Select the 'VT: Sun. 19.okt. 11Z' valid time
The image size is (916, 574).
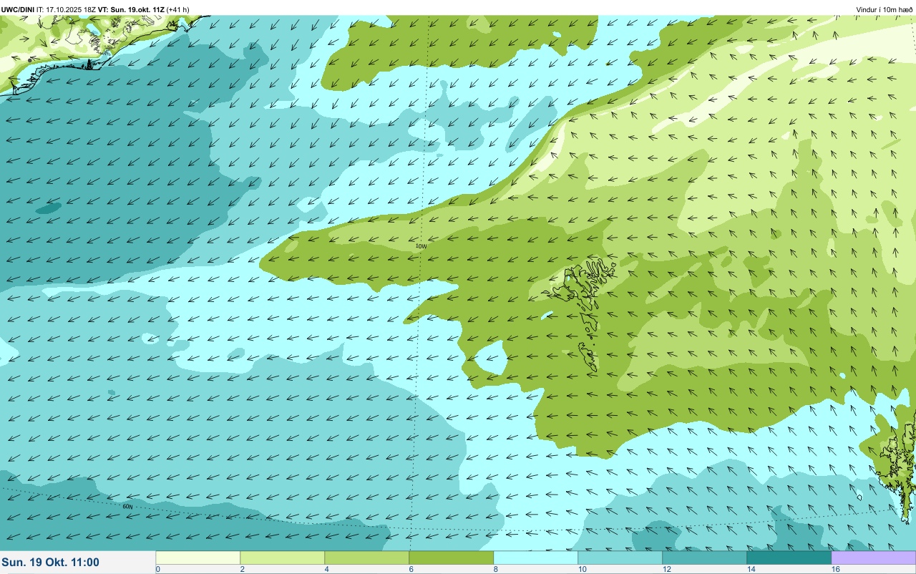point(130,9)
